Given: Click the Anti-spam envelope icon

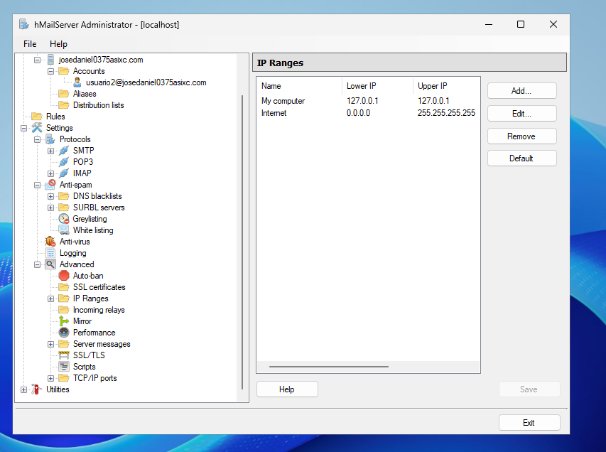Looking at the screenshot, I should click(50, 185).
